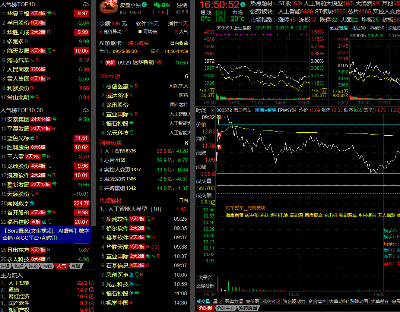Toggle the 人气 flame filter
Viewport: 400px width, 312px height.
[x=181, y=32]
